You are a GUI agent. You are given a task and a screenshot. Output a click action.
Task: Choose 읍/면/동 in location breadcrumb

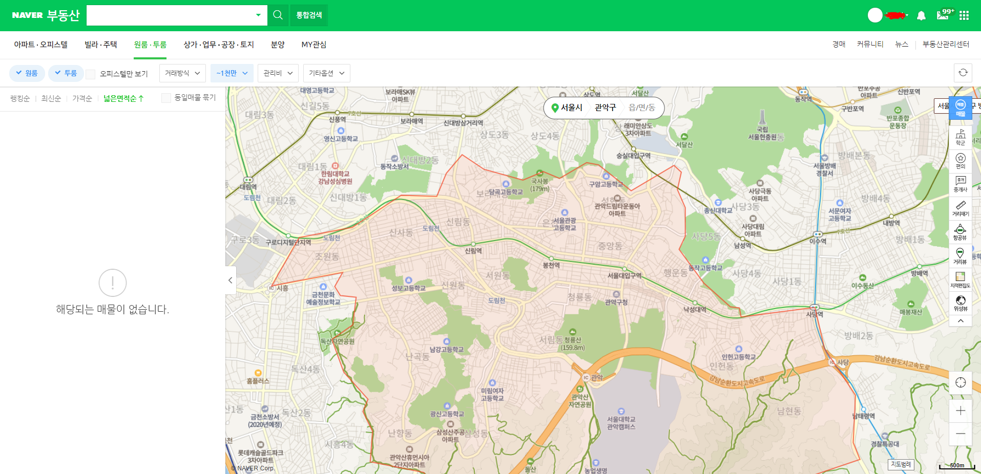coord(642,107)
